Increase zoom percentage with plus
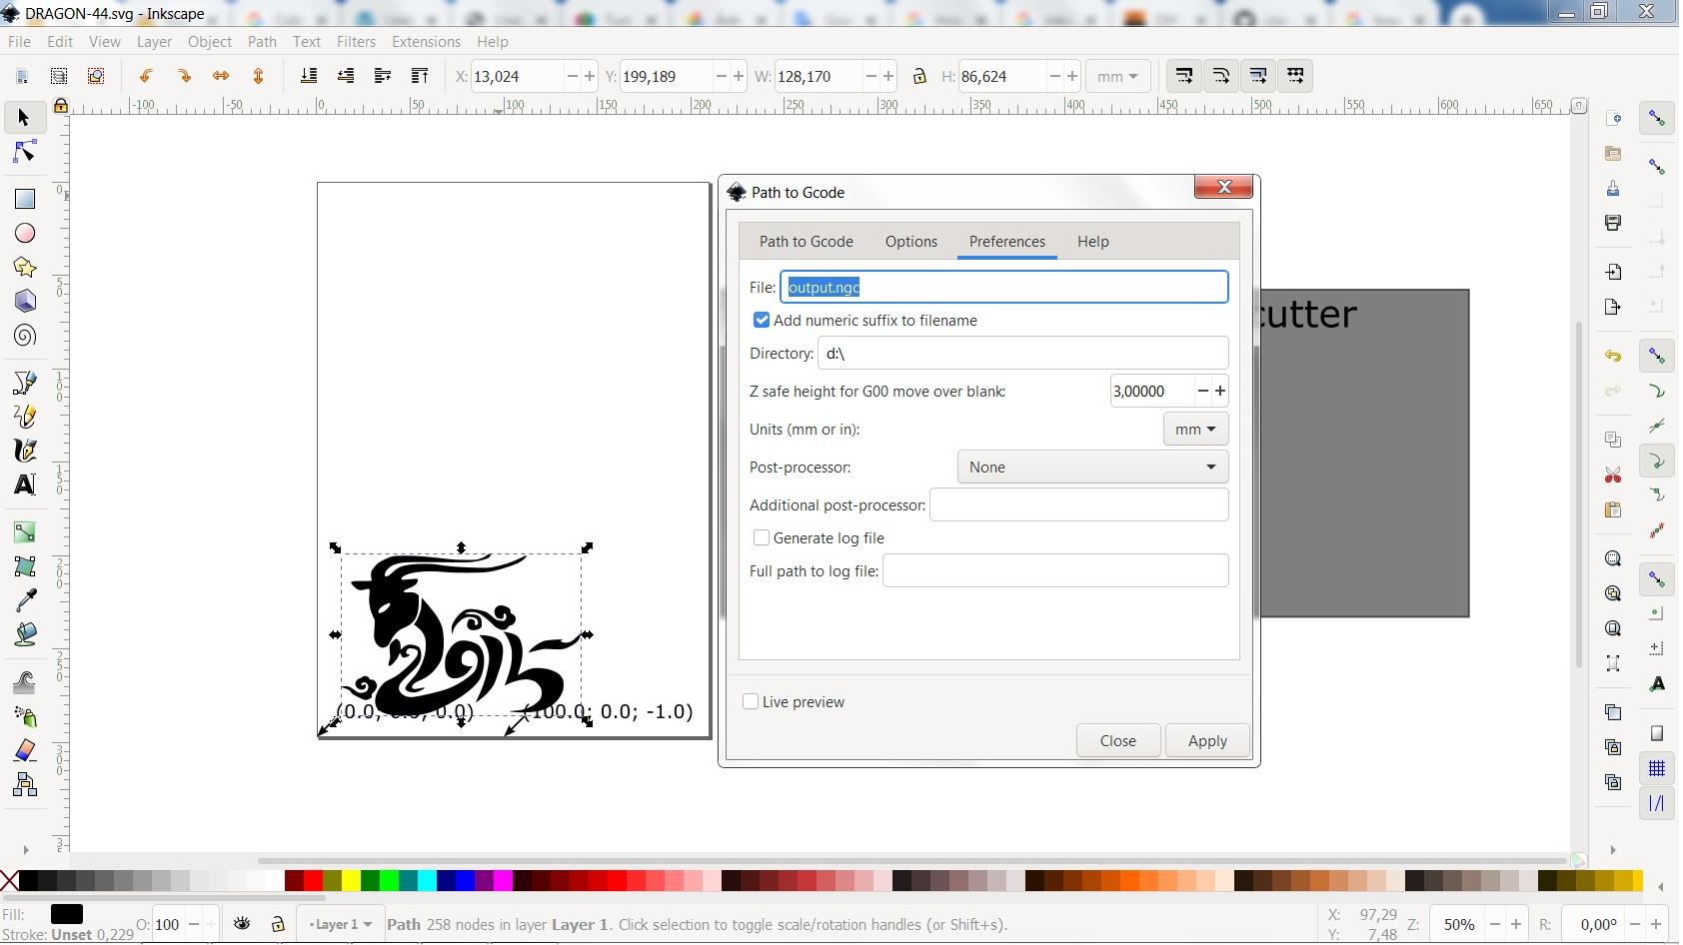 1515,924
